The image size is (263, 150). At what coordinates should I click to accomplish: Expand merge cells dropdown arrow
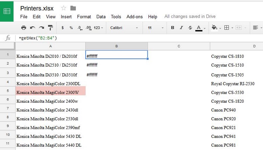point(245,28)
